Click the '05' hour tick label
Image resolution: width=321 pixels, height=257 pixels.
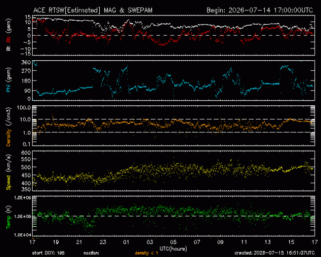(x=173, y=242)
